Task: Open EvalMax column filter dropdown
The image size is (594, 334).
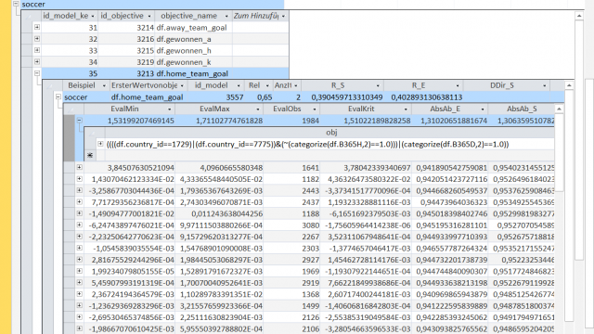Action: tap(258, 109)
